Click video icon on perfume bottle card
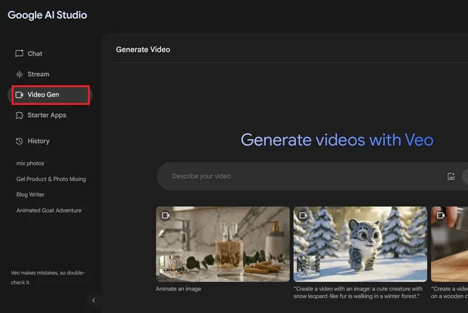The height and width of the screenshot is (313, 468). tap(166, 215)
